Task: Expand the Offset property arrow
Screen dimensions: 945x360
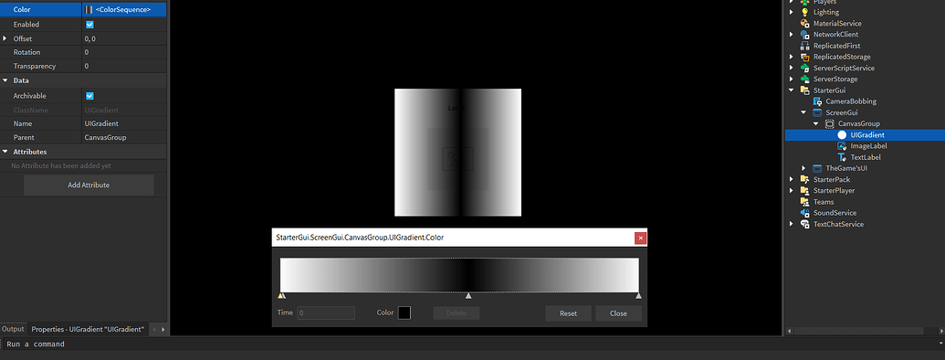Action: pos(5,38)
